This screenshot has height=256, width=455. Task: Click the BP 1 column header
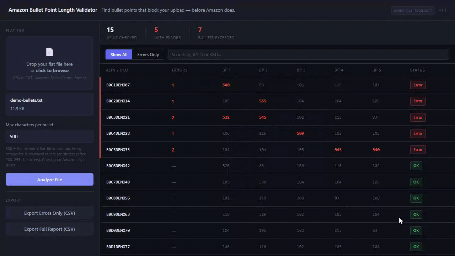pyautogui.click(x=226, y=70)
